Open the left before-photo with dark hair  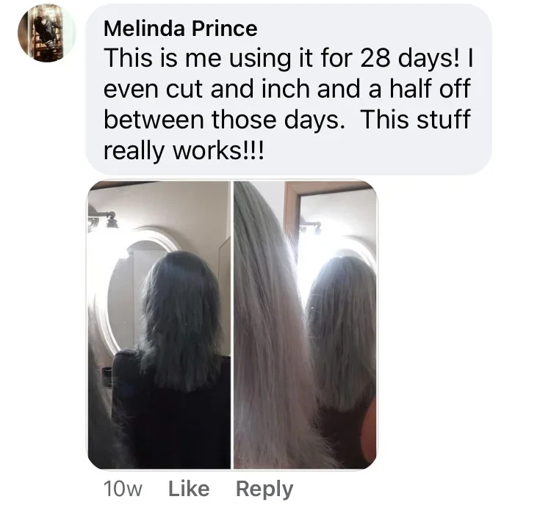(x=159, y=325)
